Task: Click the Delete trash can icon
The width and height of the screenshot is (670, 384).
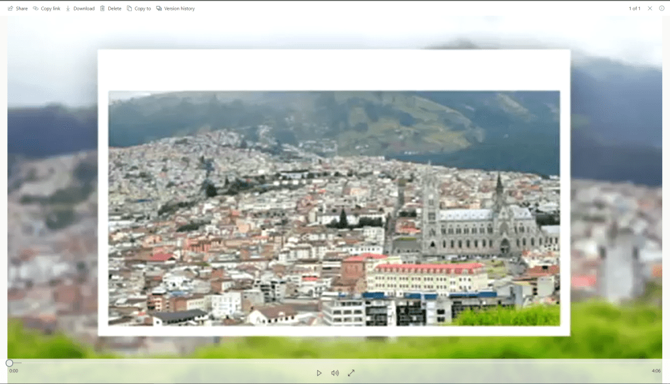Action: (102, 9)
